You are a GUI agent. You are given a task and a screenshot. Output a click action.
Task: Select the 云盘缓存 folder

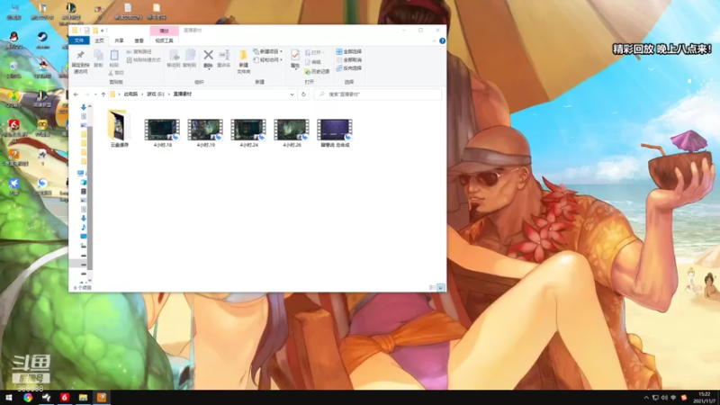pyautogui.click(x=120, y=129)
